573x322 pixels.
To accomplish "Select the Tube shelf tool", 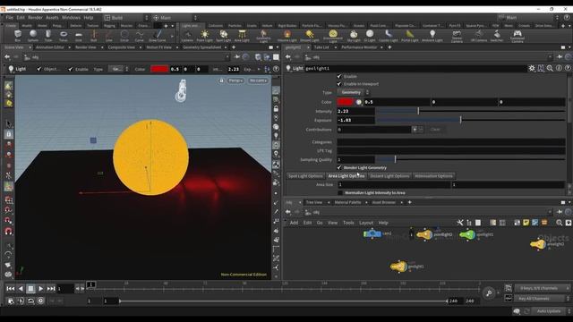I will [48, 36].
